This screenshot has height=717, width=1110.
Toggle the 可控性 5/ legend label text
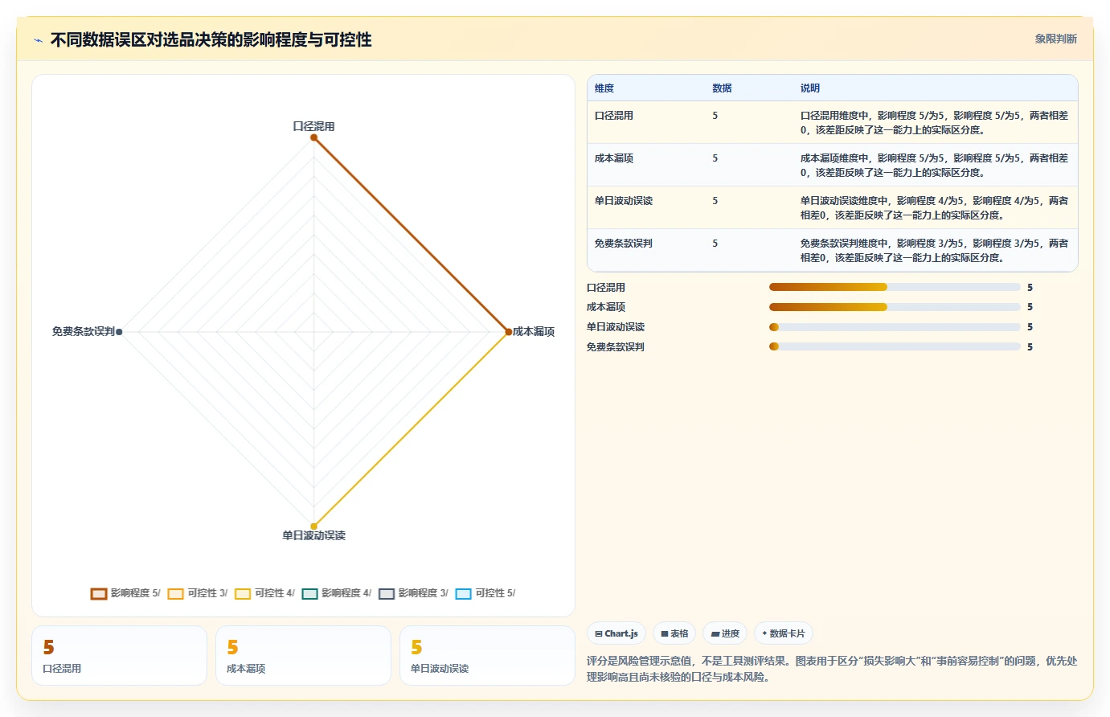coord(495,593)
